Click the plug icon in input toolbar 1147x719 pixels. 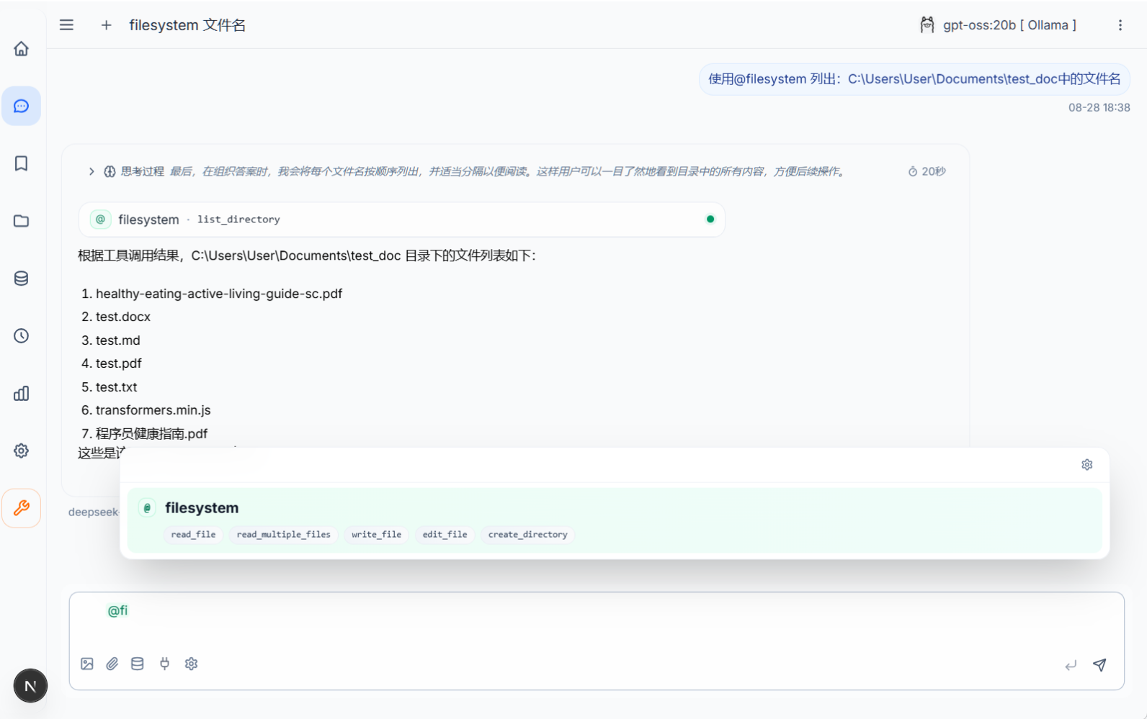tap(164, 664)
